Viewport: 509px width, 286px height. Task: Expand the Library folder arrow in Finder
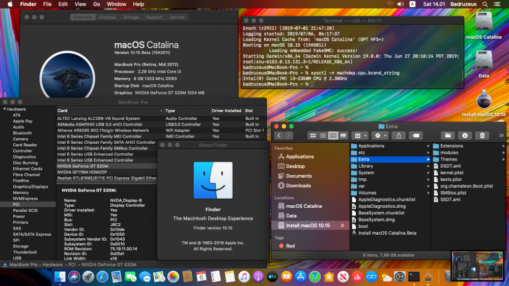coord(428,166)
